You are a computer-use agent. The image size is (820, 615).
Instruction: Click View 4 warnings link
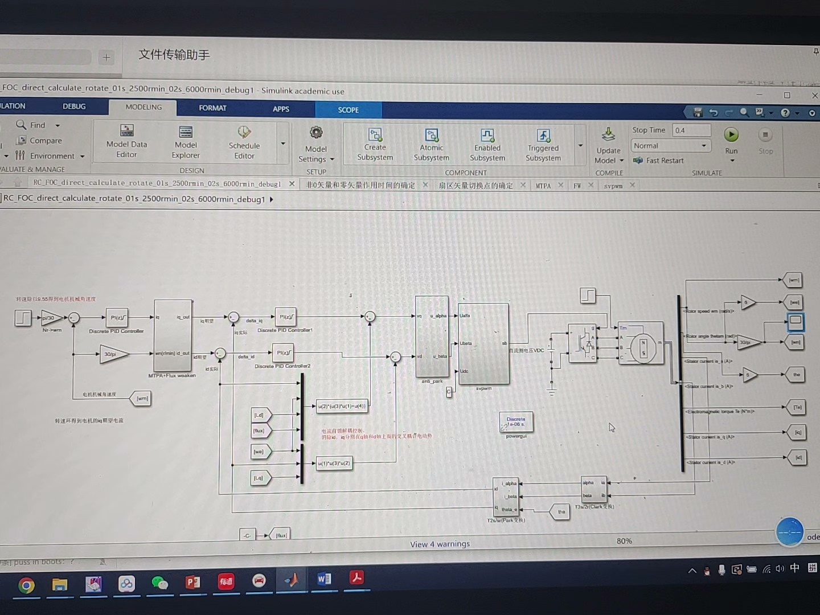pyautogui.click(x=440, y=544)
